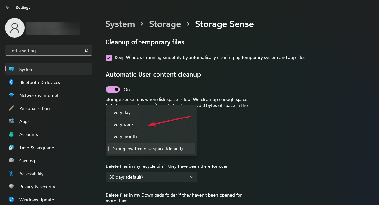Open the recycle bin deletion schedule dropdown
The width and height of the screenshot is (379, 205).
(x=151, y=177)
